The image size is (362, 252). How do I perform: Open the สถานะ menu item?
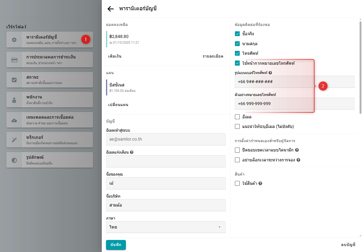click(x=50, y=80)
